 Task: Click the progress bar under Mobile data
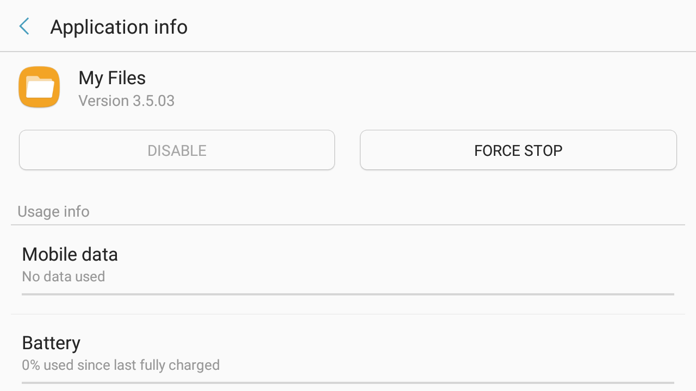pos(348,294)
